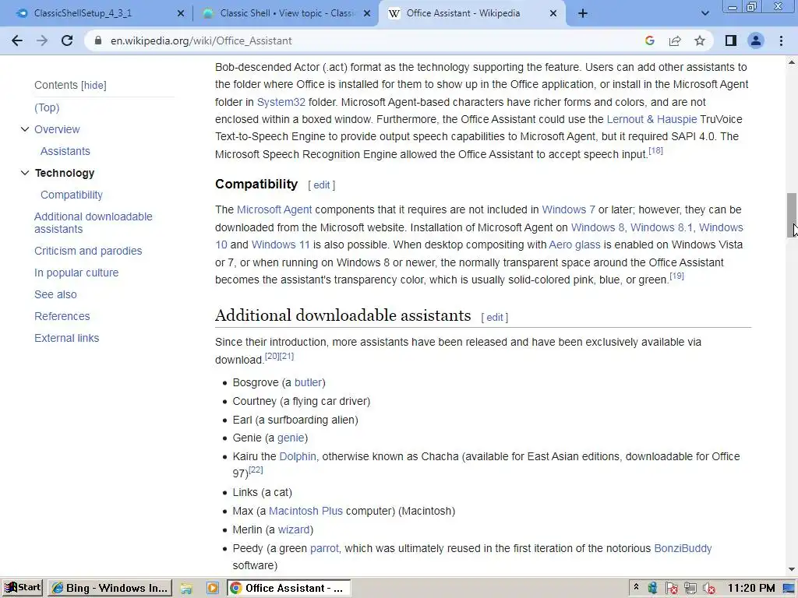The image size is (798, 598).
Task: Click the muted volume icon in the tray
Action: (x=709, y=589)
